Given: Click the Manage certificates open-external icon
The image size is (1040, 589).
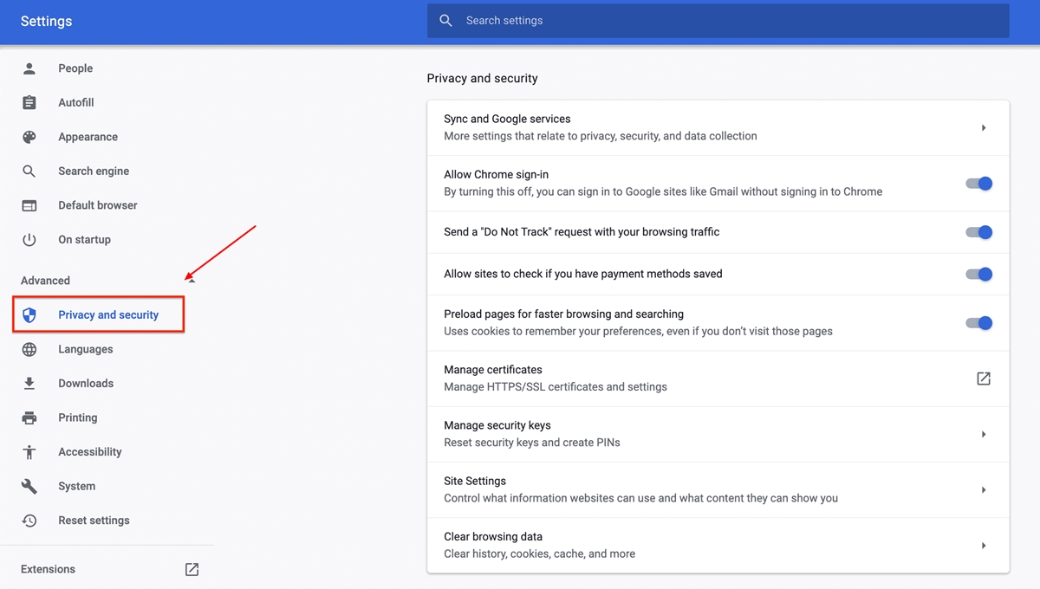Looking at the screenshot, I should [x=984, y=379].
